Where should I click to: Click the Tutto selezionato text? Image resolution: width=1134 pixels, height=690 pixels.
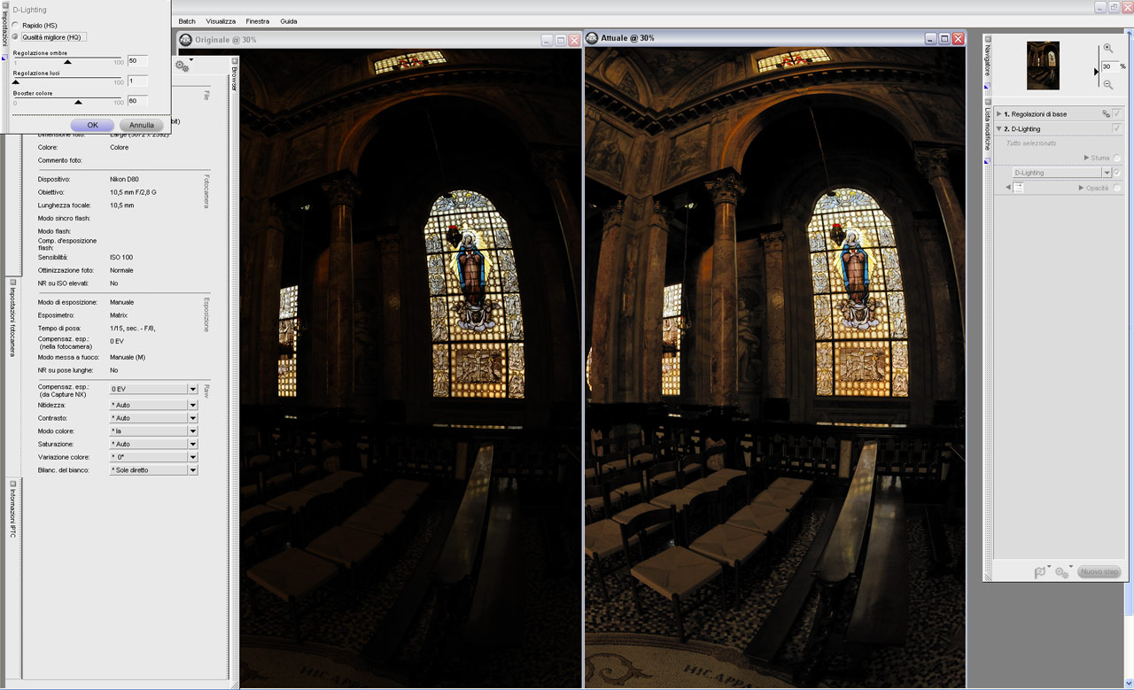(x=1030, y=143)
